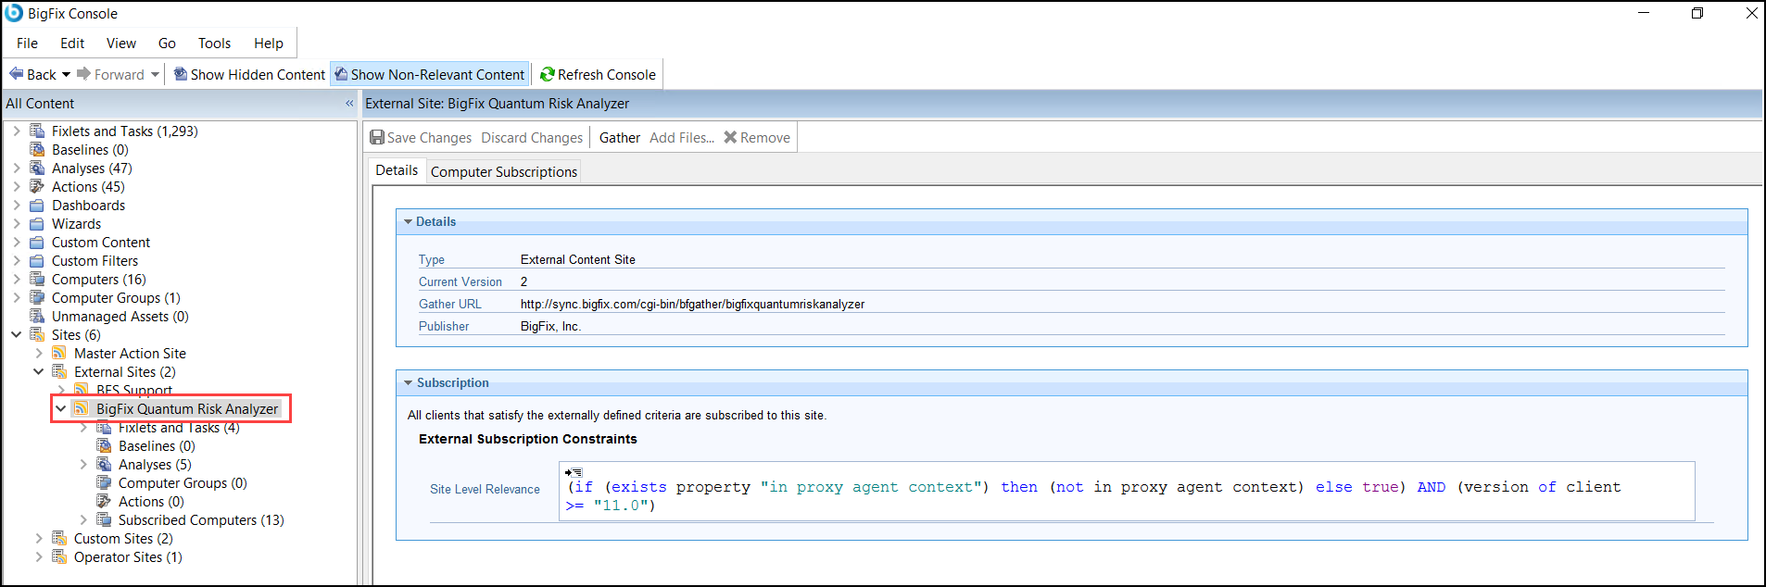Collapse the Details section
Viewport: 1766px width, 587px height.
pyautogui.click(x=408, y=221)
